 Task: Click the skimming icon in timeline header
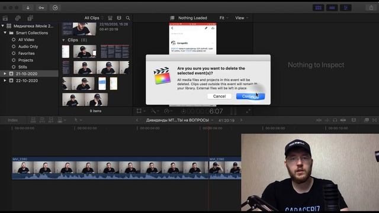pyautogui.click(x=319, y=120)
